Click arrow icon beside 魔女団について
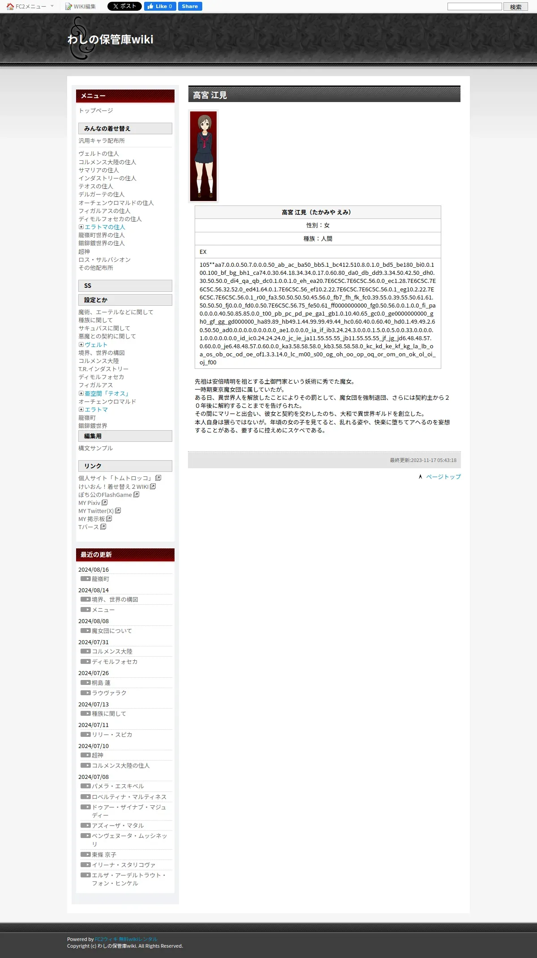The width and height of the screenshot is (537, 958). [x=85, y=631]
